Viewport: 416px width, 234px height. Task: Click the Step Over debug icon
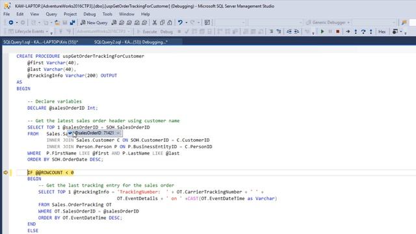(363, 32)
